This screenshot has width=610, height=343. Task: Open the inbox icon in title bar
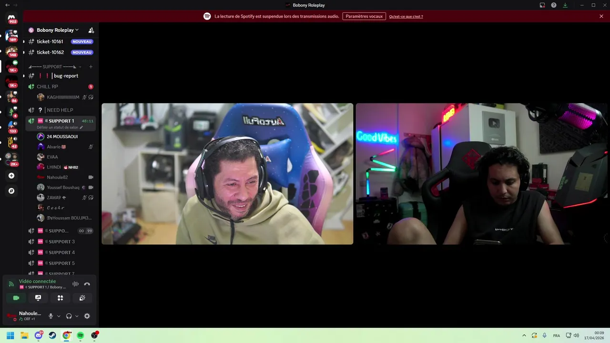pyautogui.click(x=542, y=5)
